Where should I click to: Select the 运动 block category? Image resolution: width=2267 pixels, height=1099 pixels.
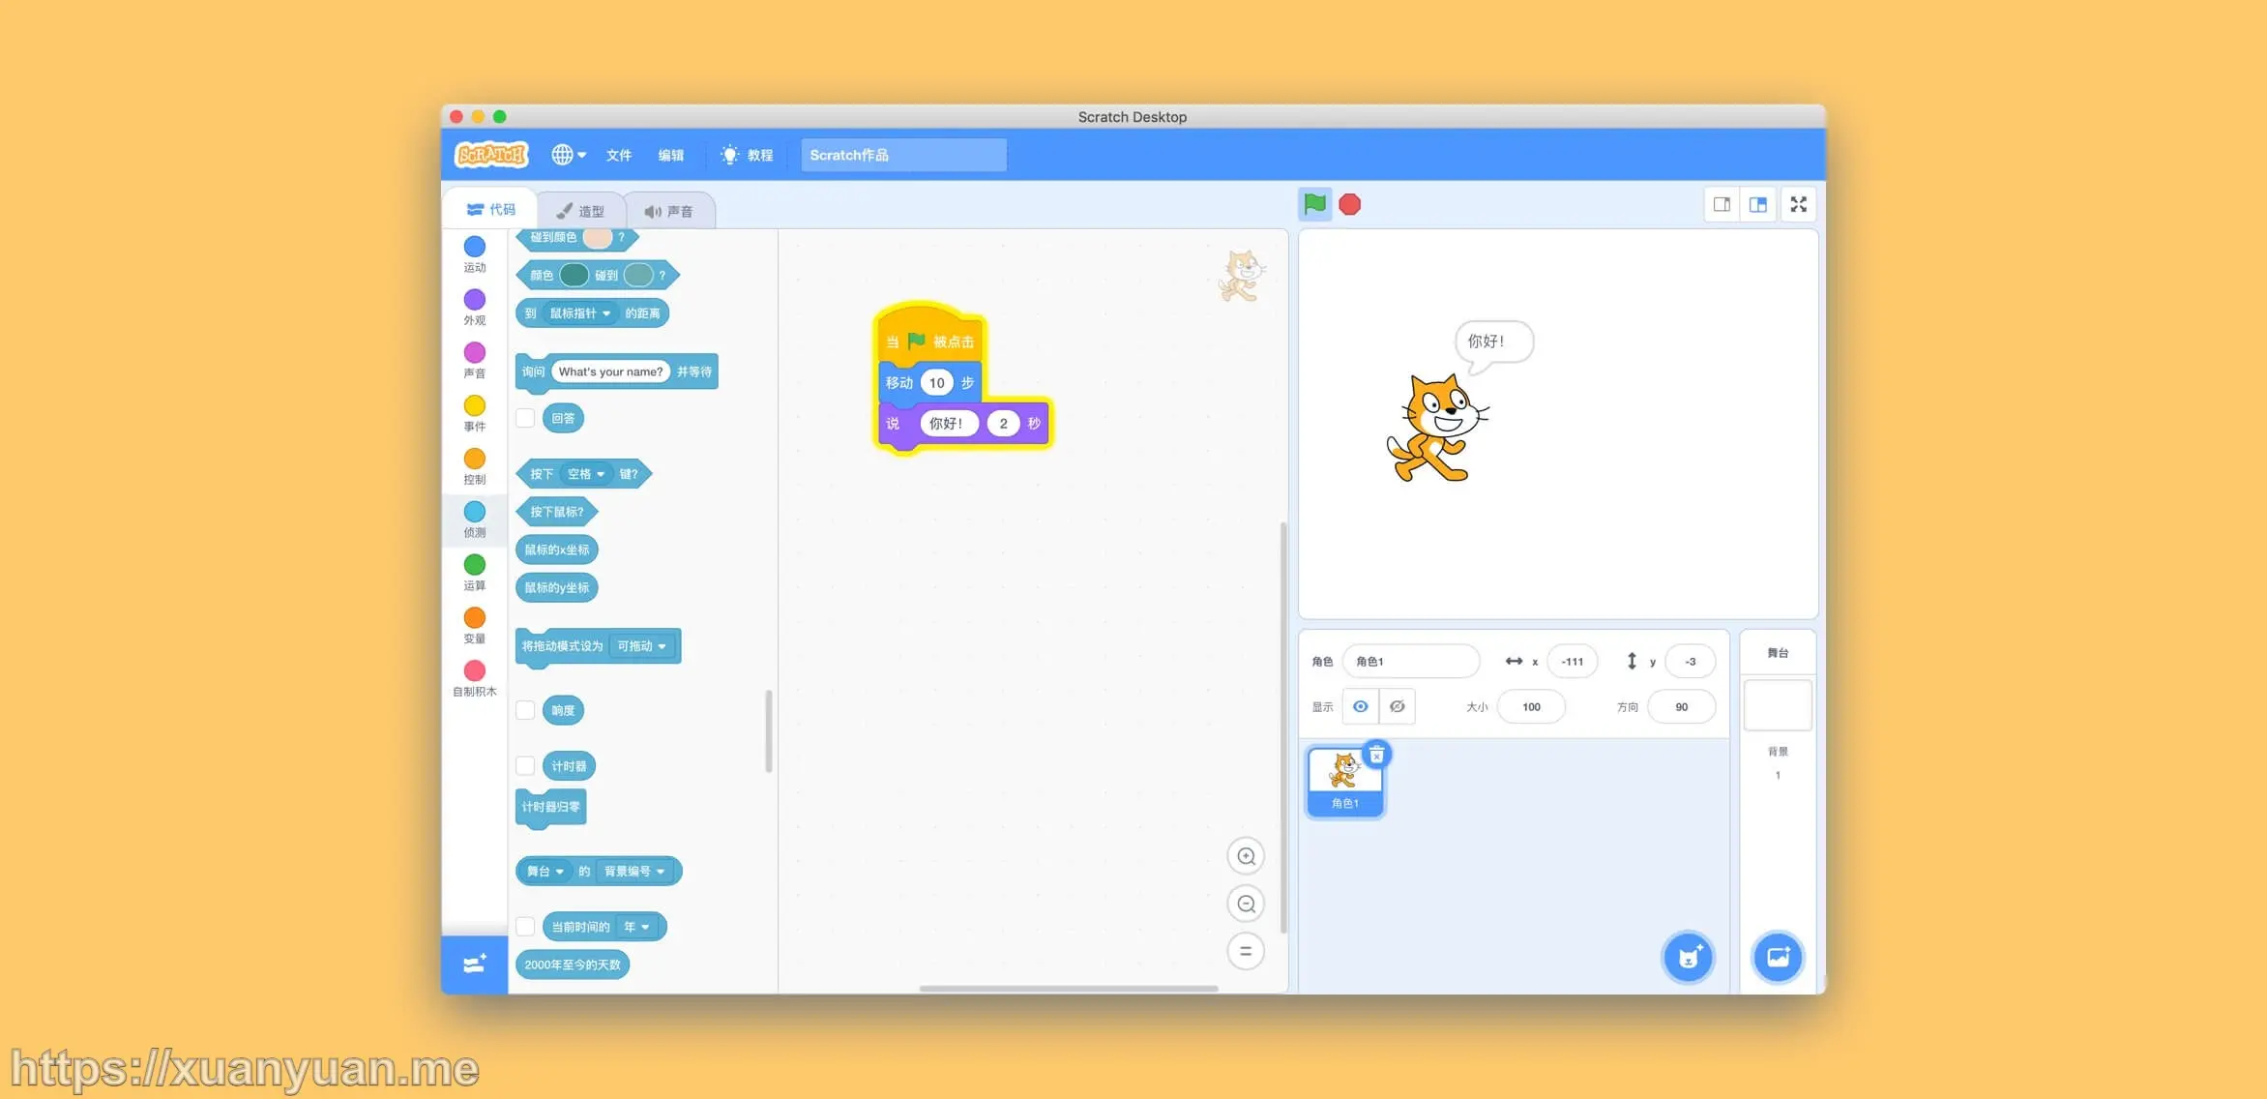475,254
